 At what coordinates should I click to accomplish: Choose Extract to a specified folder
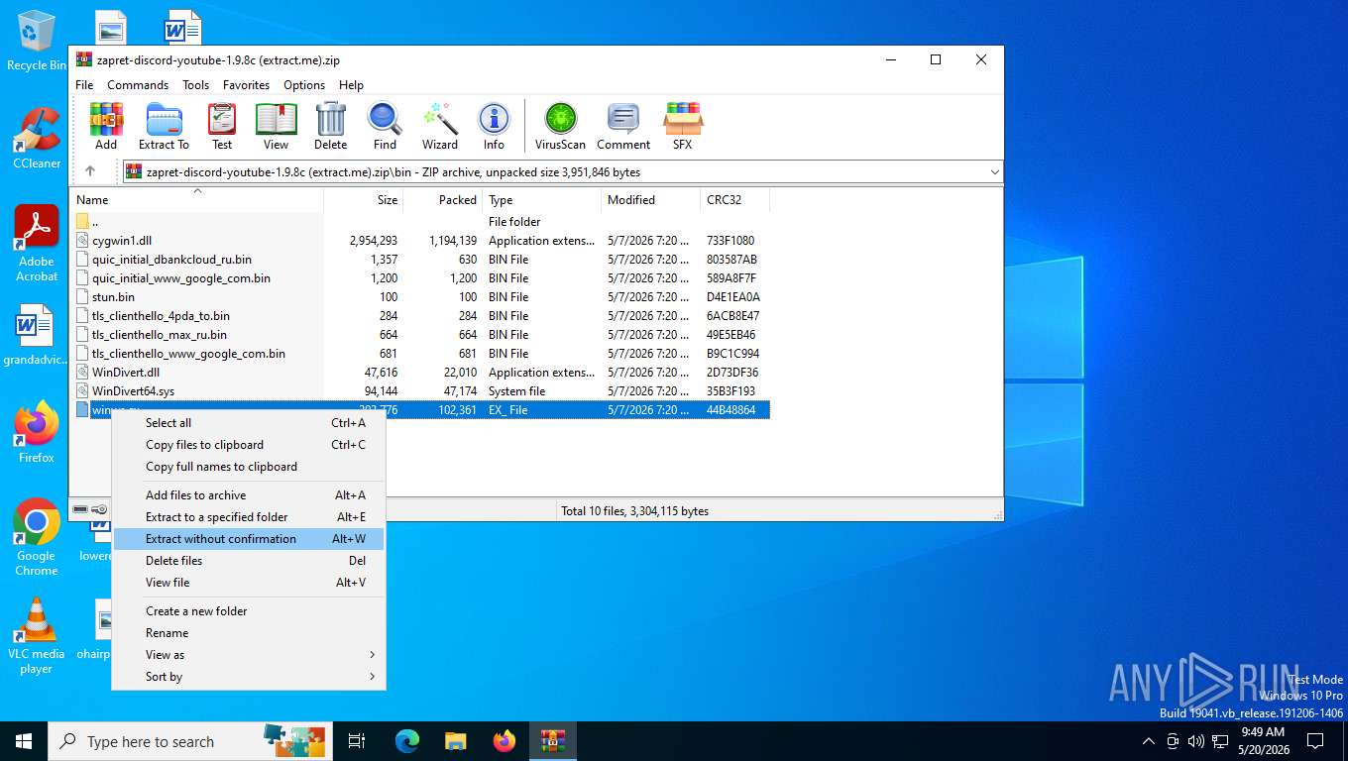(x=249, y=517)
